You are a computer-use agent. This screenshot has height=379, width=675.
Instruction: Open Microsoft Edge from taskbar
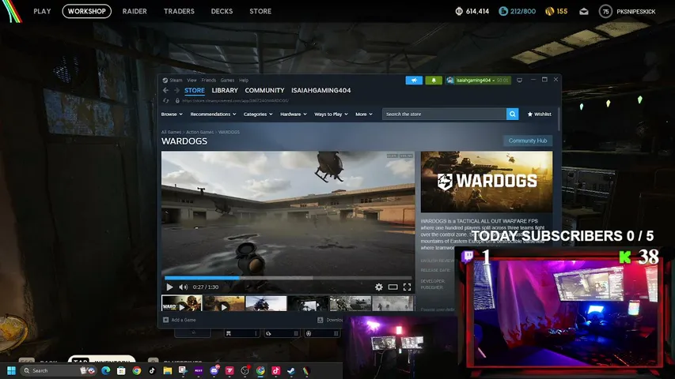(x=106, y=370)
